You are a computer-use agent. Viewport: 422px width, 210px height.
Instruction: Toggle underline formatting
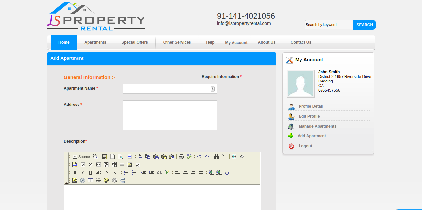tap(91, 173)
